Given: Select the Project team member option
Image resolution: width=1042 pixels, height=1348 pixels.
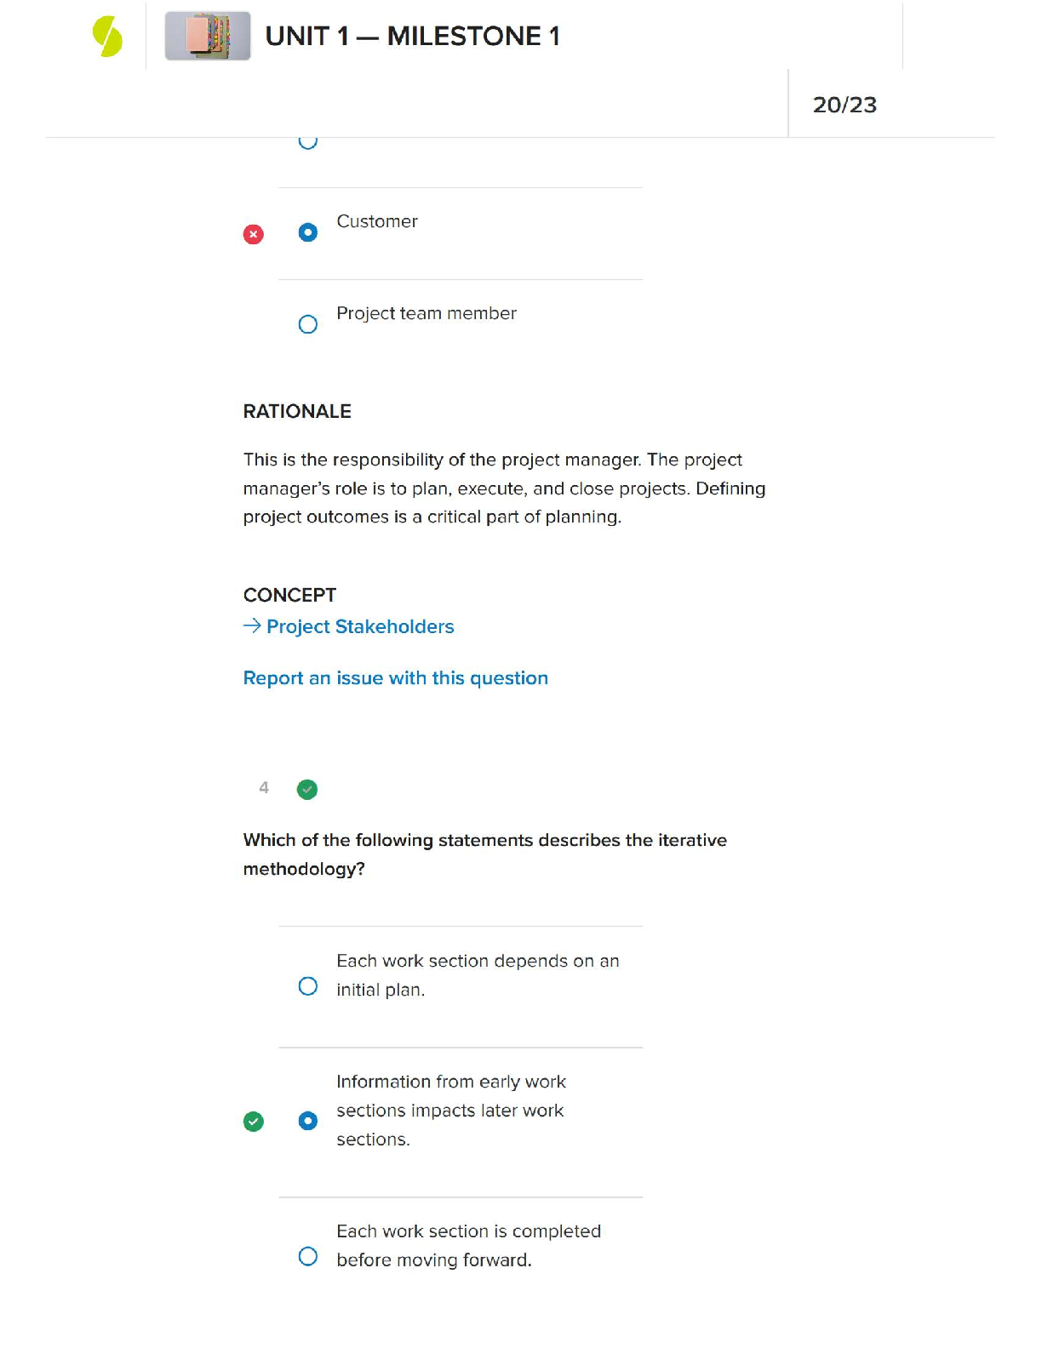Looking at the screenshot, I should coord(308,324).
